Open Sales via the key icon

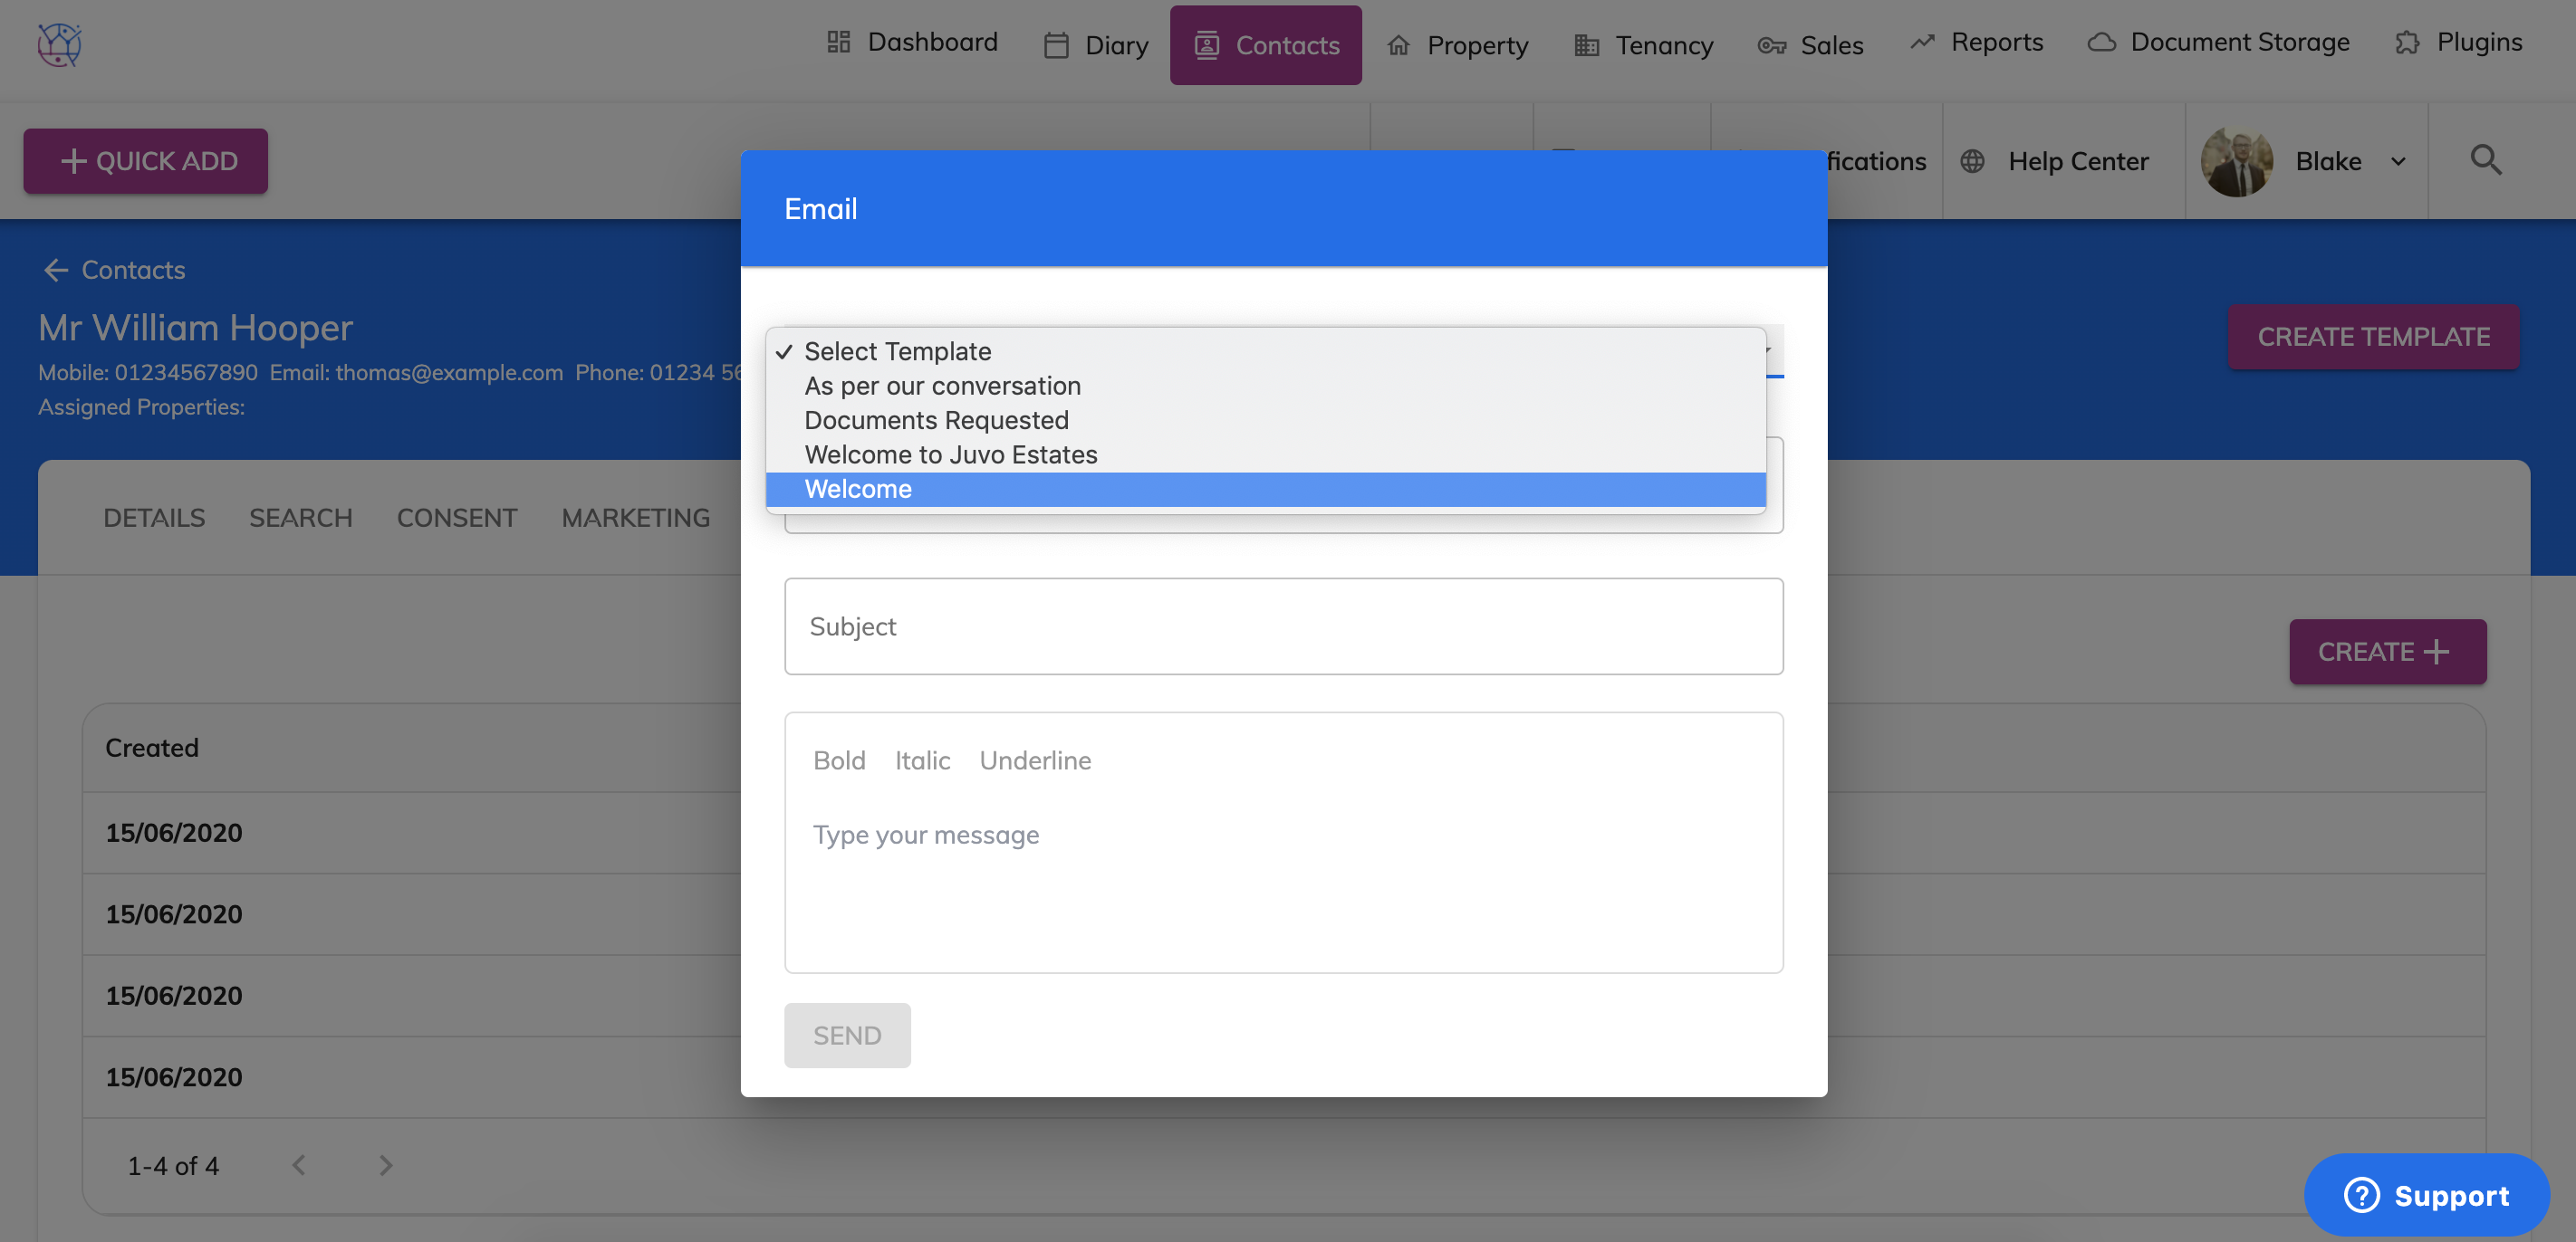click(1770, 45)
